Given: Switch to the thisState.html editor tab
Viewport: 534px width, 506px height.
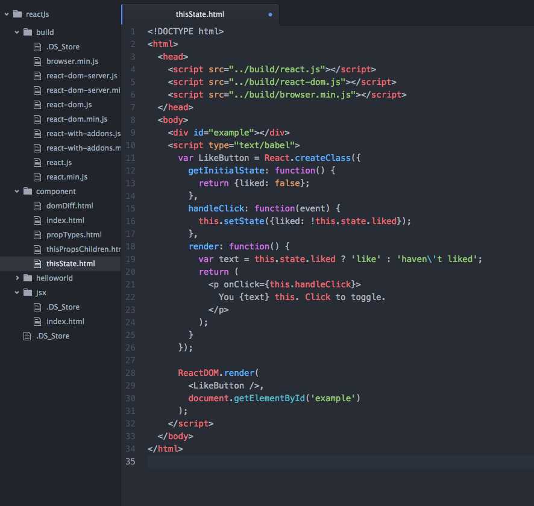Looking at the screenshot, I should click(x=200, y=14).
